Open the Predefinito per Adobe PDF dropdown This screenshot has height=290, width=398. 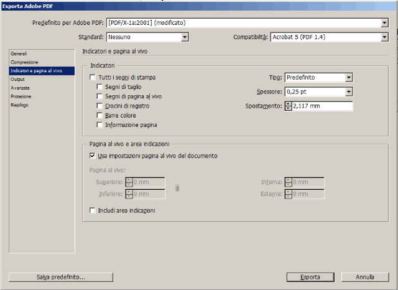click(x=248, y=23)
